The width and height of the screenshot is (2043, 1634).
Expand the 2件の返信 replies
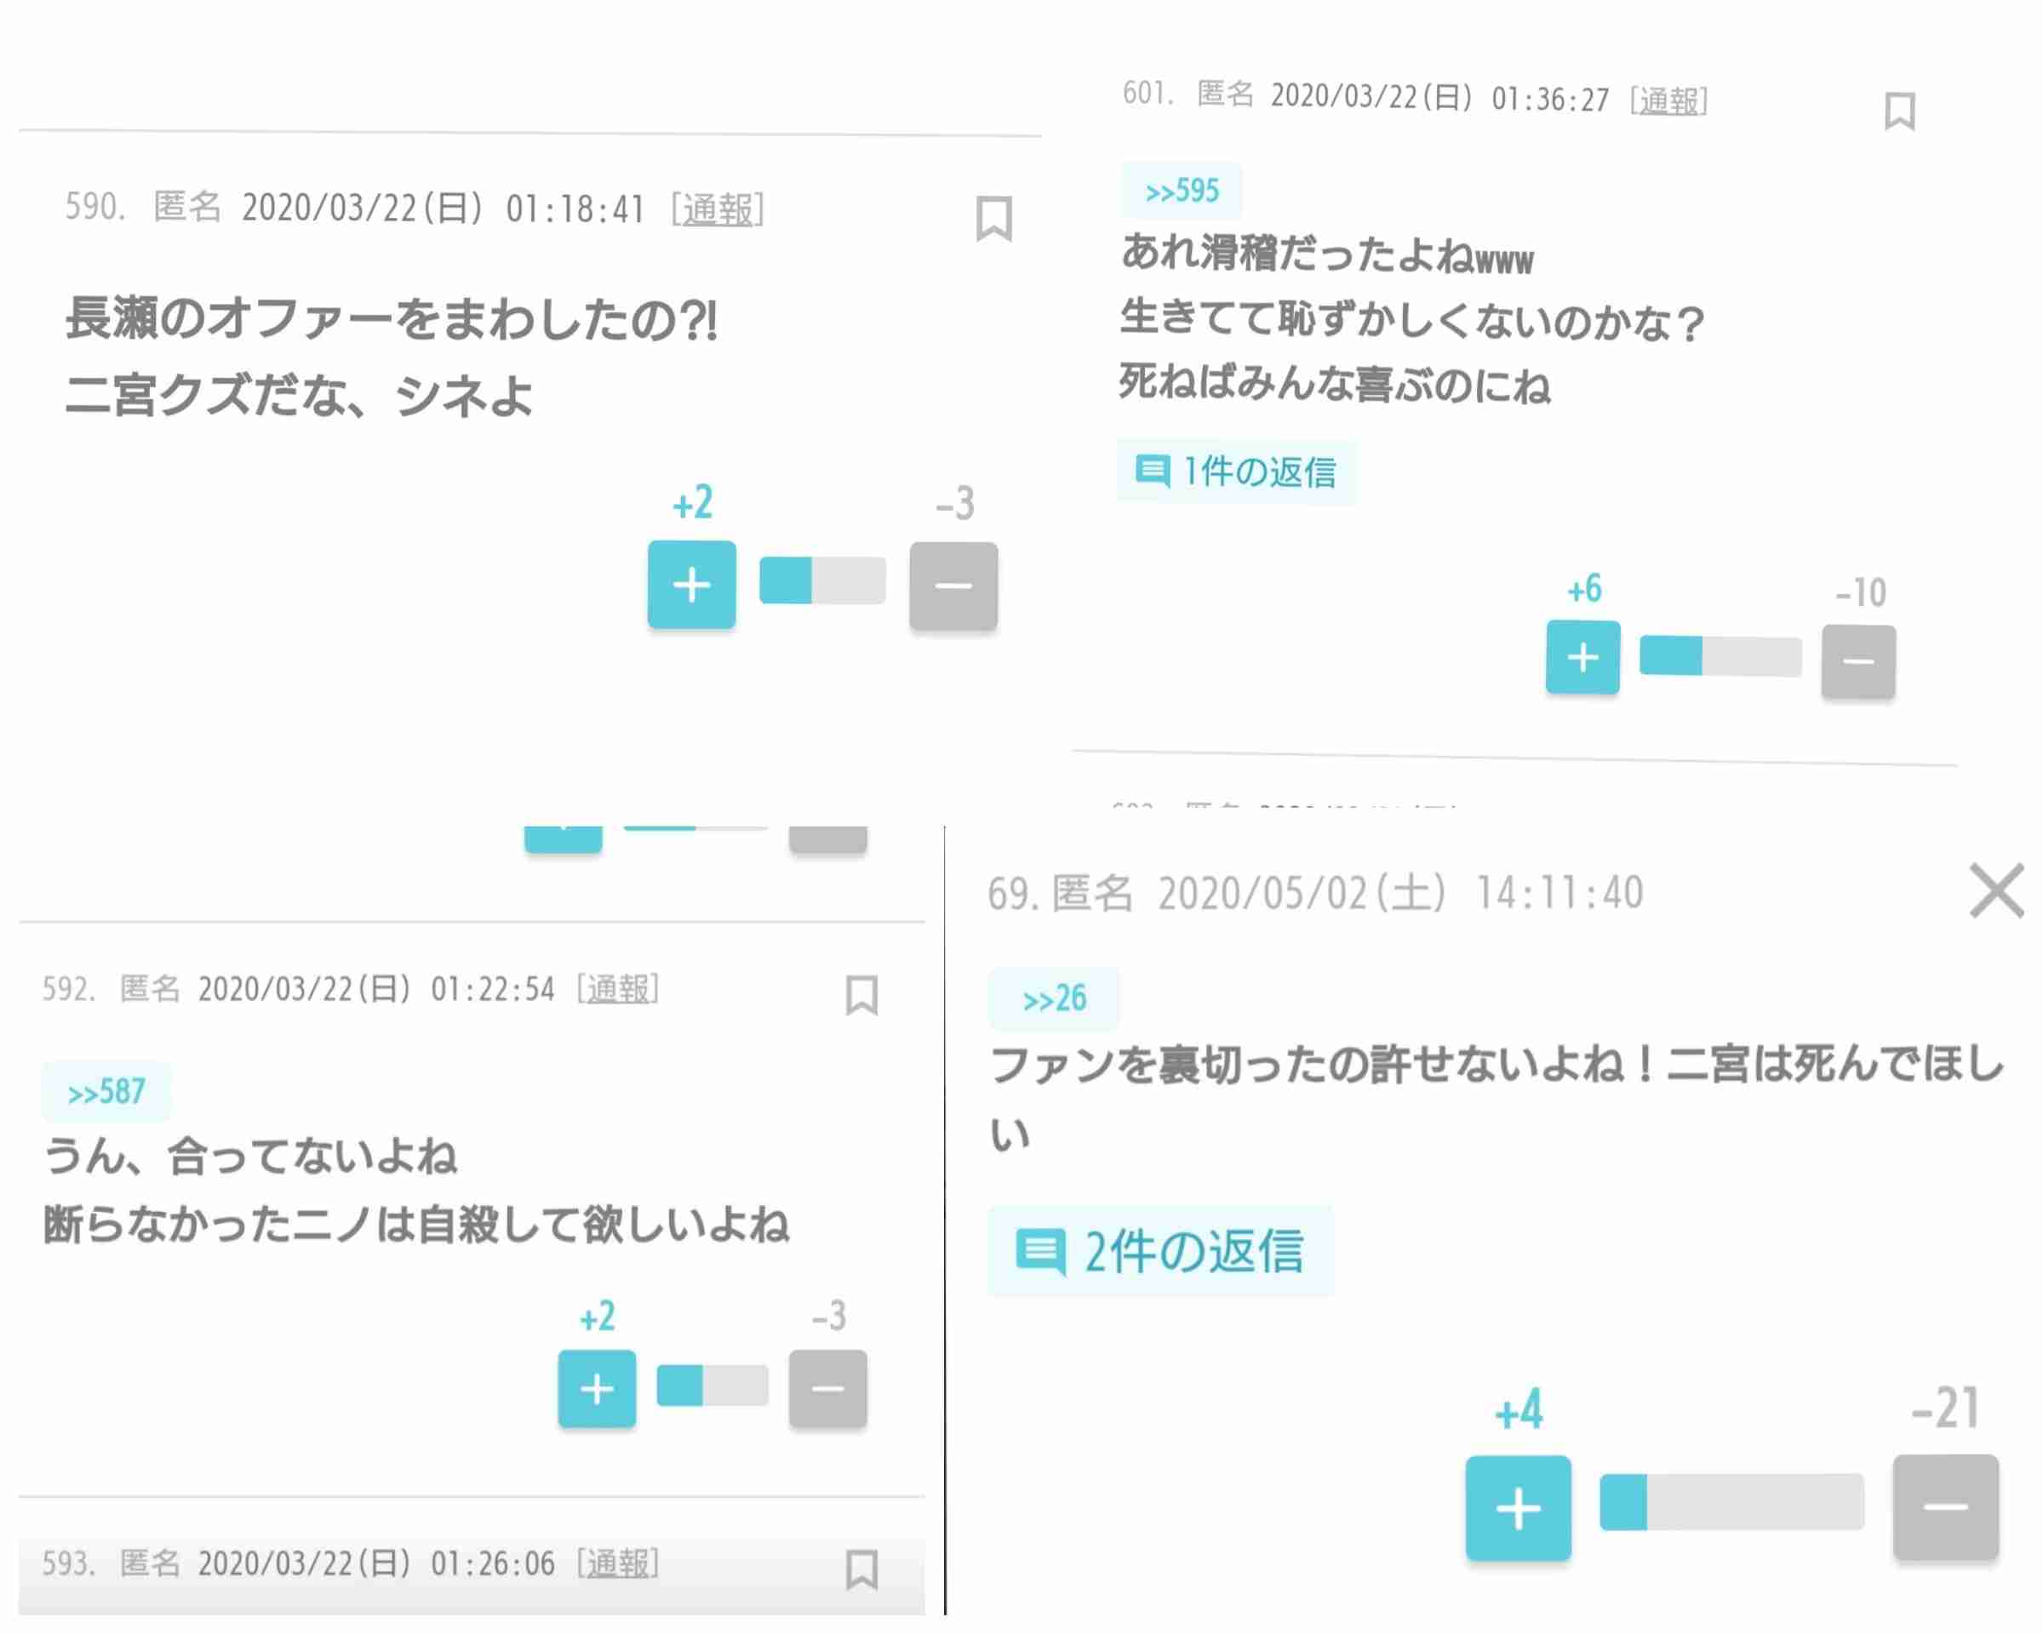(x=1161, y=1251)
